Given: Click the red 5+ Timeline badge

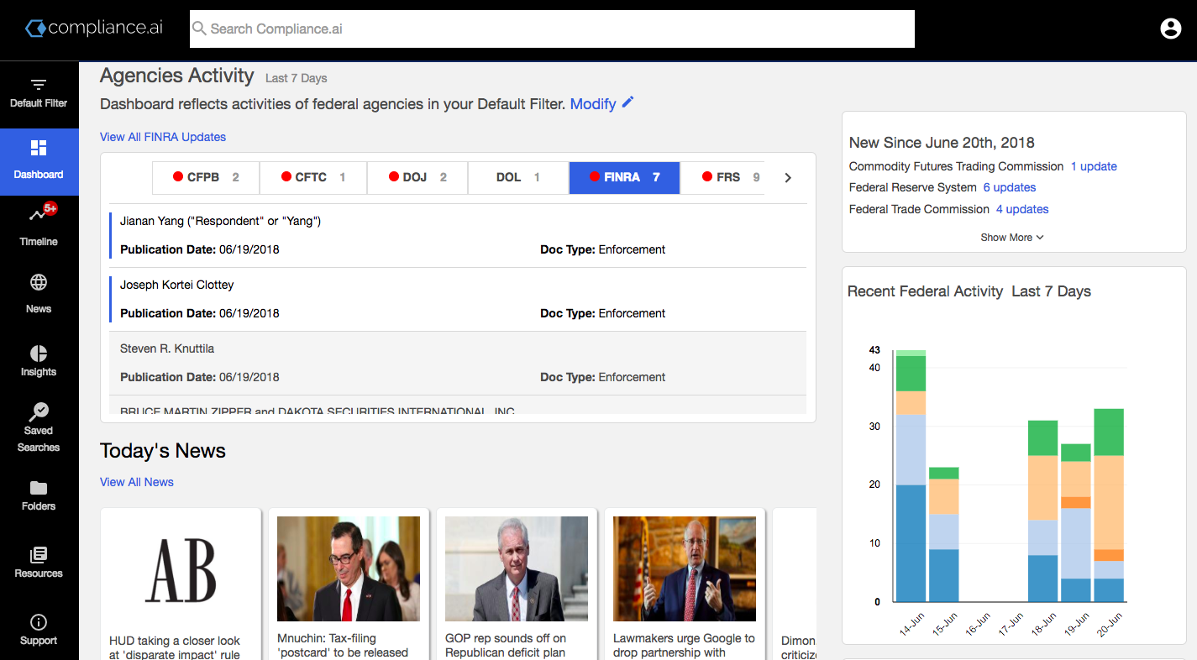Looking at the screenshot, I should click(50, 208).
